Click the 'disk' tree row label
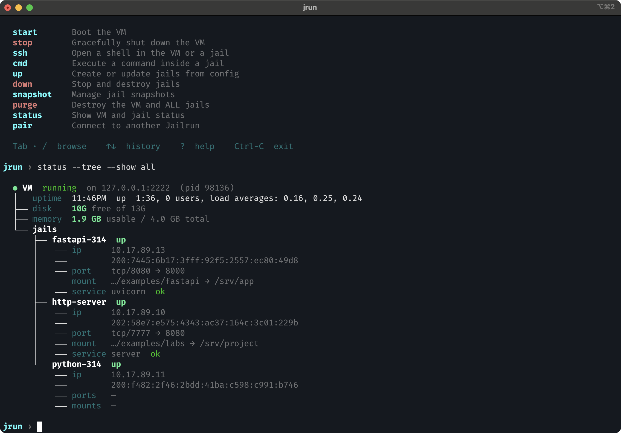 click(x=42, y=209)
